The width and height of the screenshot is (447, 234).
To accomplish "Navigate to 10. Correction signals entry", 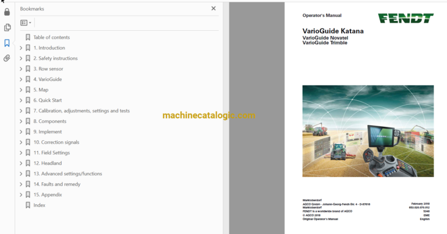I will [x=56, y=142].
